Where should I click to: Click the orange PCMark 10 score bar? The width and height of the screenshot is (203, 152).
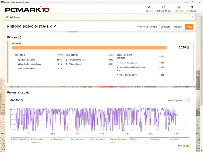coord(89,48)
